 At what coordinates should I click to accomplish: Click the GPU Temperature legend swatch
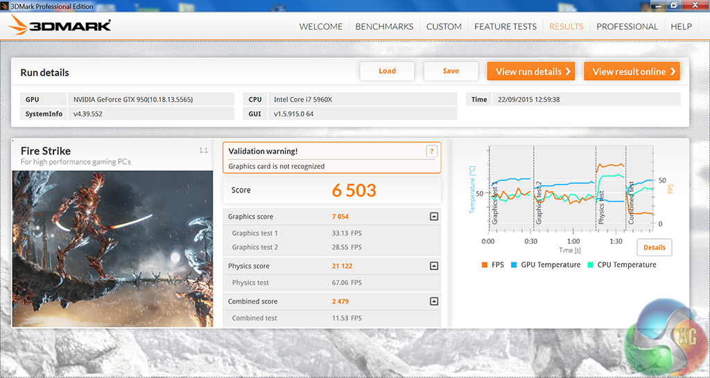[514, 264]
